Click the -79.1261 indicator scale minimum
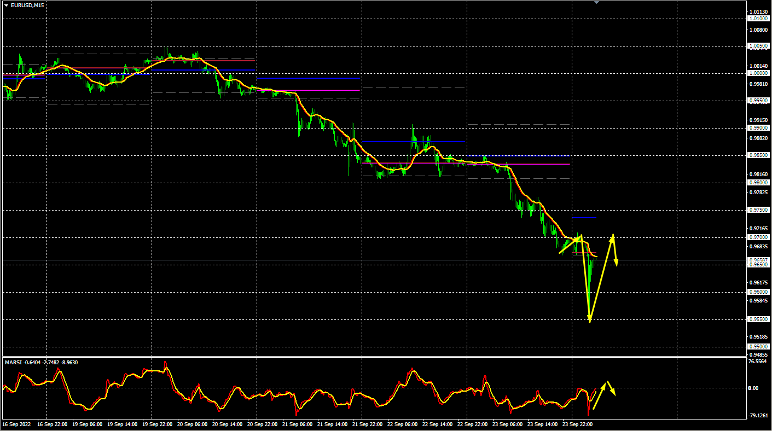 757,416
